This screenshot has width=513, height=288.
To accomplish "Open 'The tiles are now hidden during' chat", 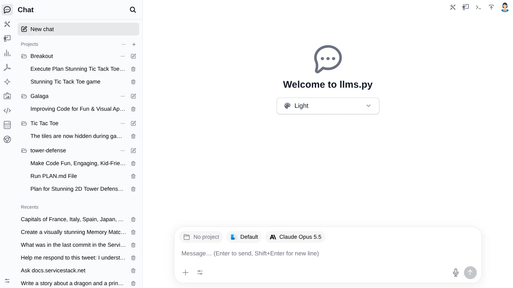I will pos(76,136).
